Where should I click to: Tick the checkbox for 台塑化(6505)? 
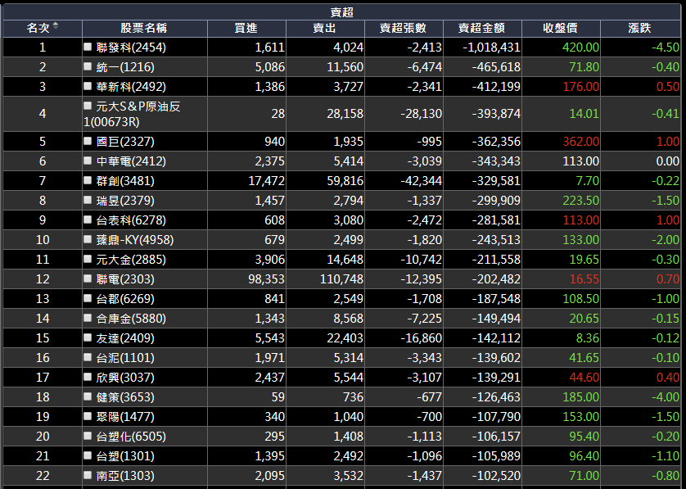click(88, 436)
